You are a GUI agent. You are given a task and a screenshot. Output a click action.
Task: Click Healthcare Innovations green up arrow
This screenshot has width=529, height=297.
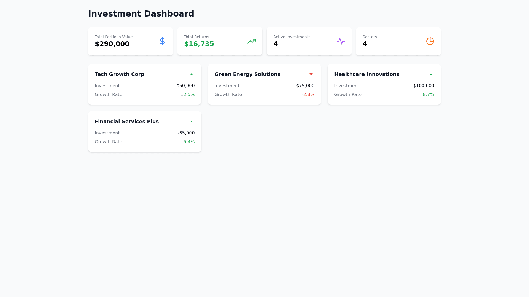pyautogui.click(x=431, y=74)
